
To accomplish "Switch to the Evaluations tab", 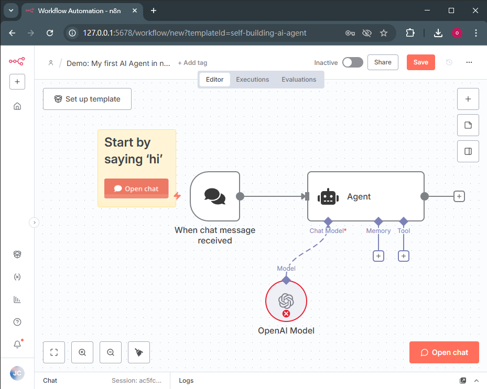I will (x=299, y=80).
